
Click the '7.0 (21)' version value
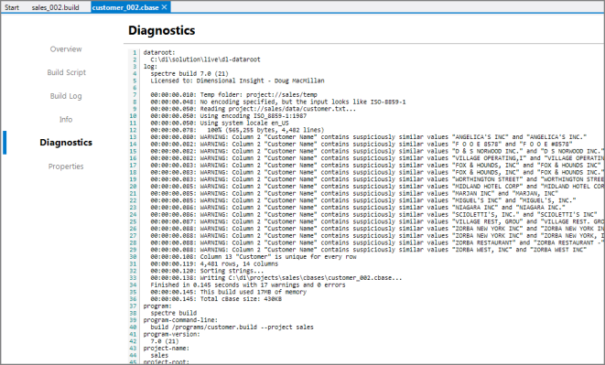[165, 341]
